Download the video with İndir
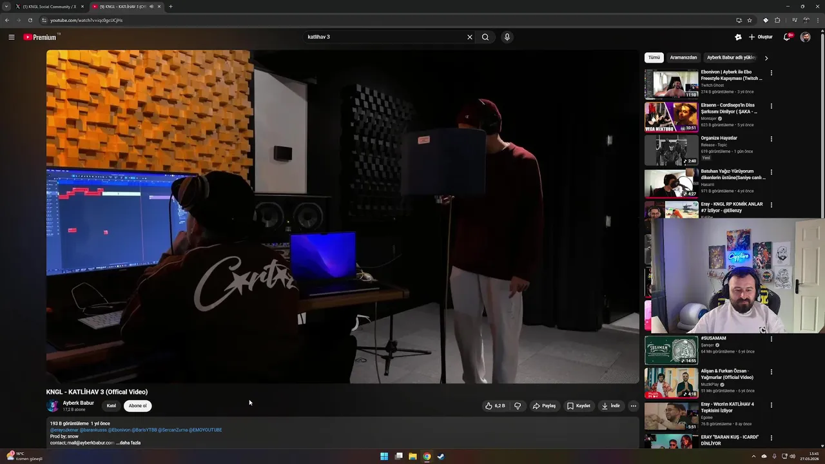Image resolution: width=825 pixels, height=464 pixels. point(610,406)
